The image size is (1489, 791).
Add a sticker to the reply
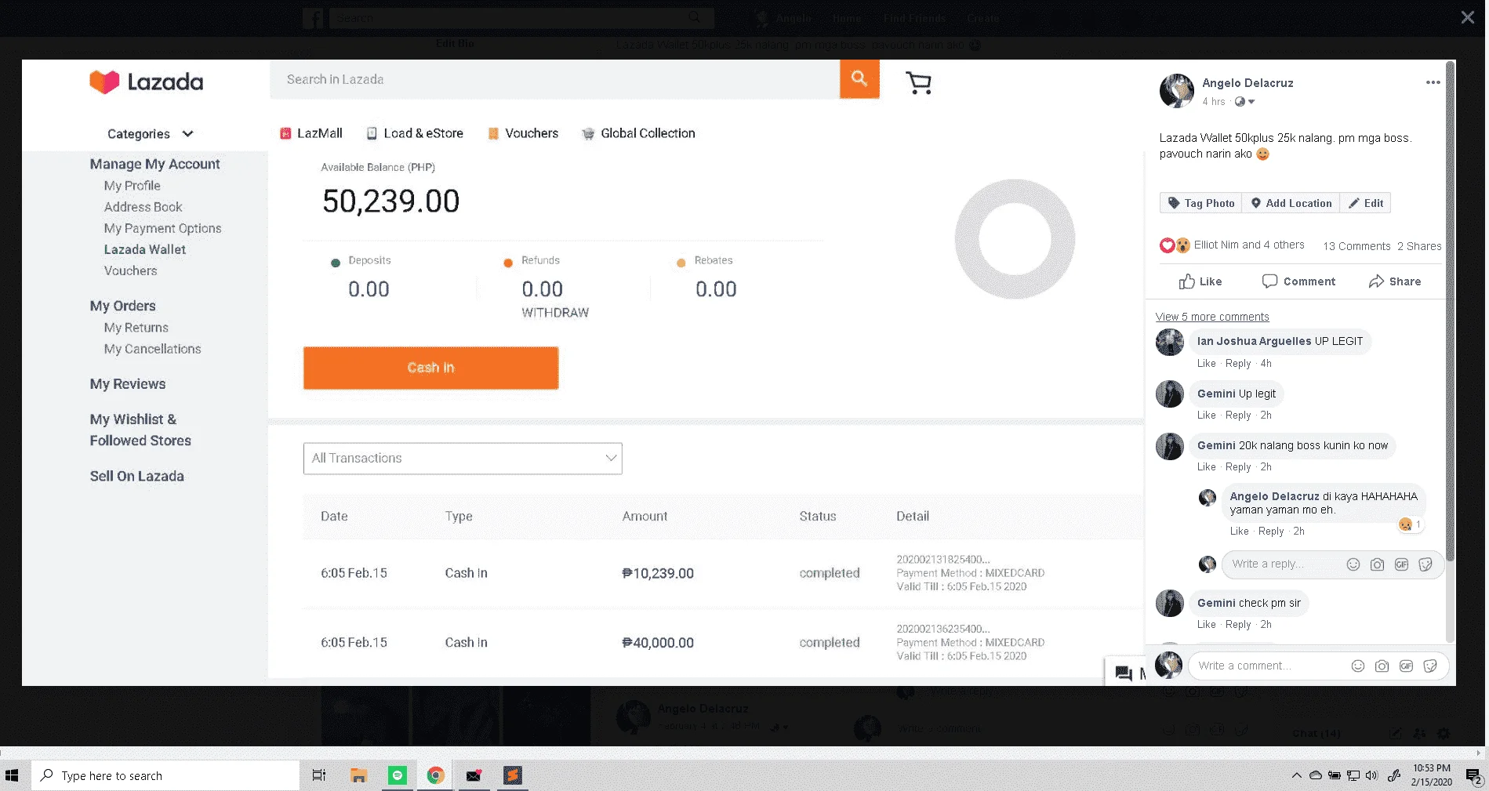tap(1425, 564)
